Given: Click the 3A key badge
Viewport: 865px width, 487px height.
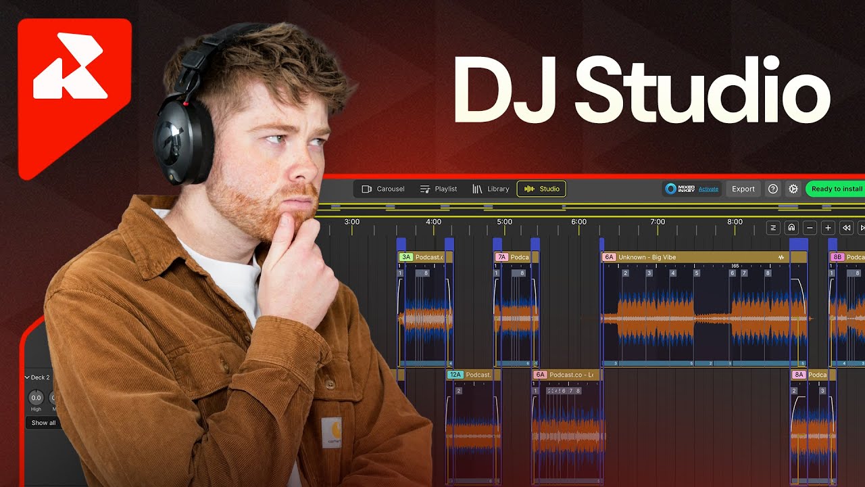Looking at the screenshot, I should point(405,257).
